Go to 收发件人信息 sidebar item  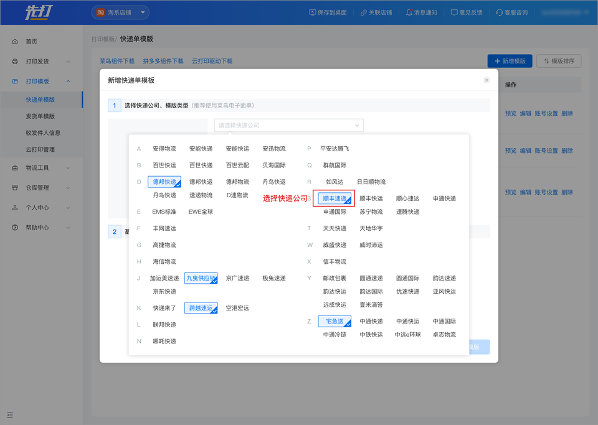(x=43, y=133)
